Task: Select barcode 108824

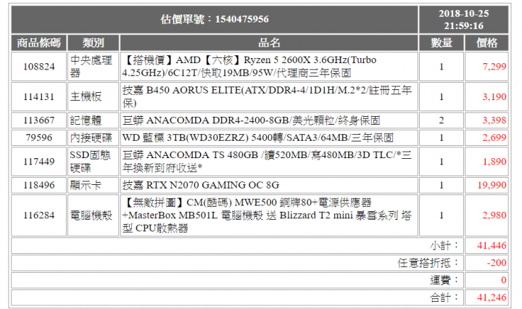Action: [x=39, y=67]
